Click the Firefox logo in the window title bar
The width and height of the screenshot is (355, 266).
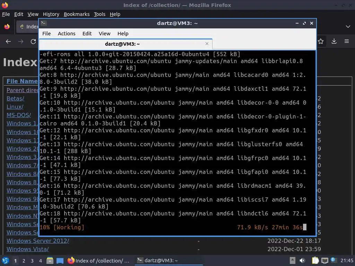(x=5, y=5)
